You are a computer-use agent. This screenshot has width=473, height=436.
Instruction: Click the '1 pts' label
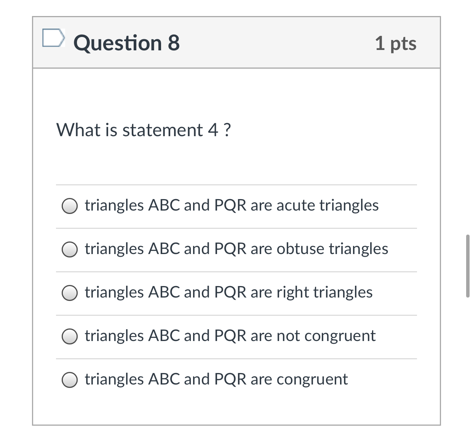coord(396,43)
